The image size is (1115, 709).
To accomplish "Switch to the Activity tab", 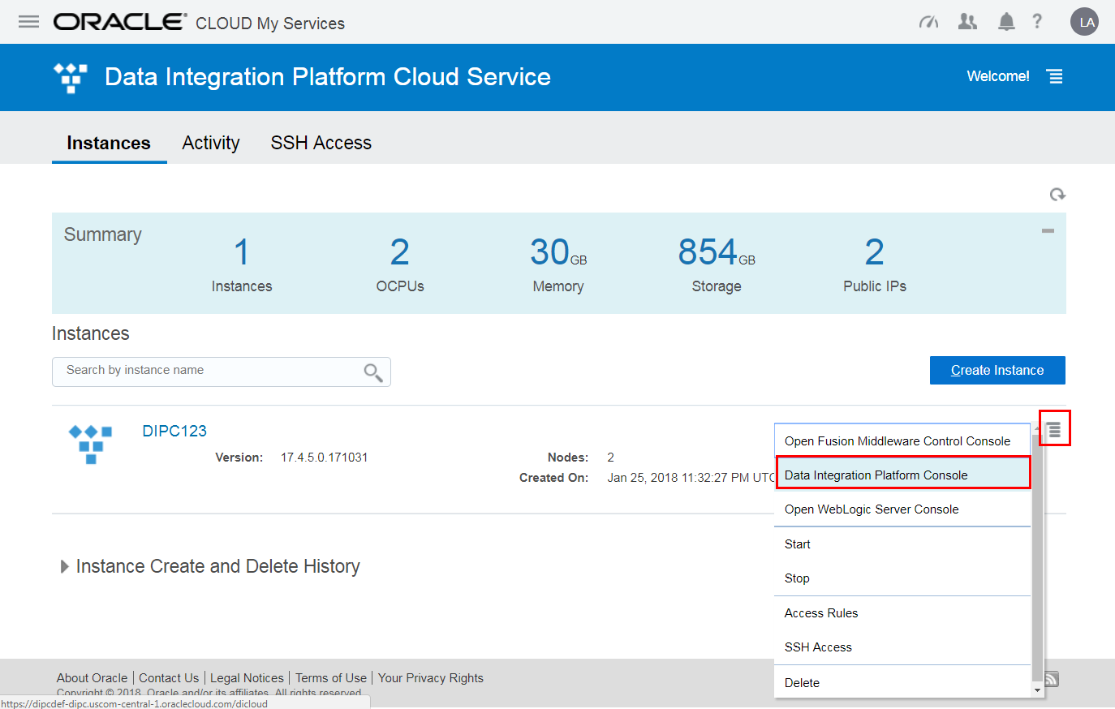I will point(210,143).
